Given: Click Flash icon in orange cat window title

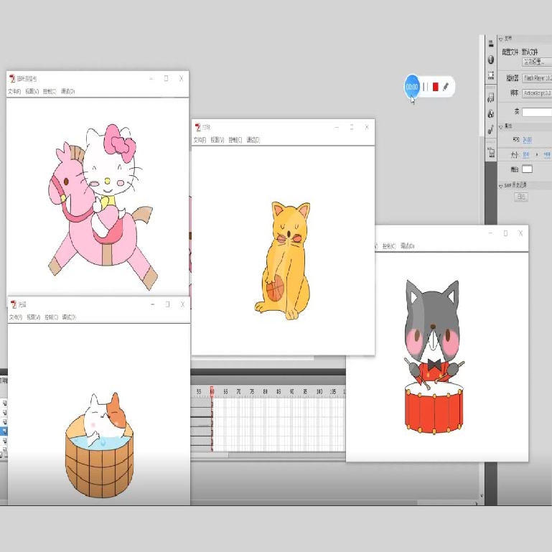Looking at the screenshot, I should [x=198, y=127].
